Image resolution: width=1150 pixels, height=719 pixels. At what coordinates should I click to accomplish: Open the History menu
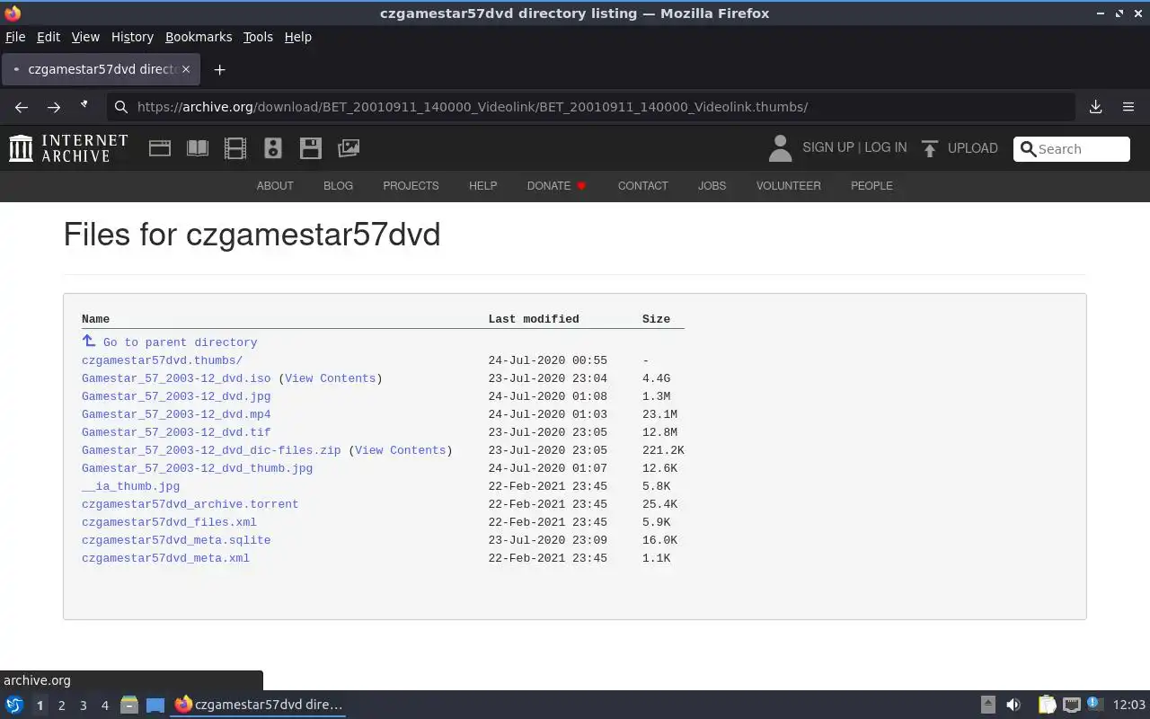point(132,37)
